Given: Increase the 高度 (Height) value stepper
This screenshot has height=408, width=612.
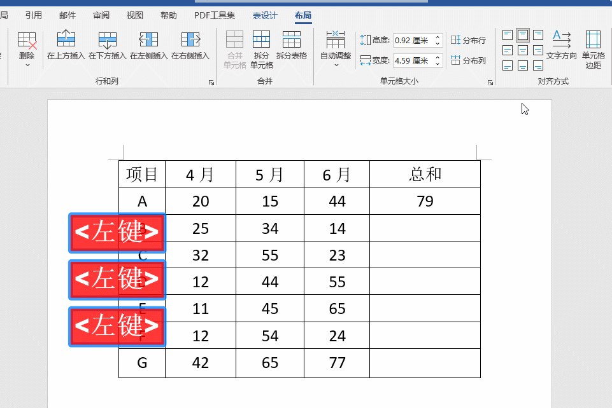Looking at the screenshot, I should tap(437, 37).
